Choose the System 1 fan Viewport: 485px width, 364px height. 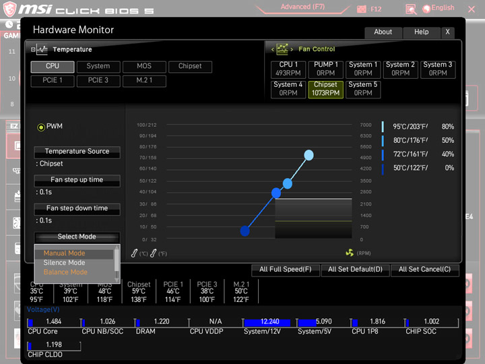coord(363,69)
